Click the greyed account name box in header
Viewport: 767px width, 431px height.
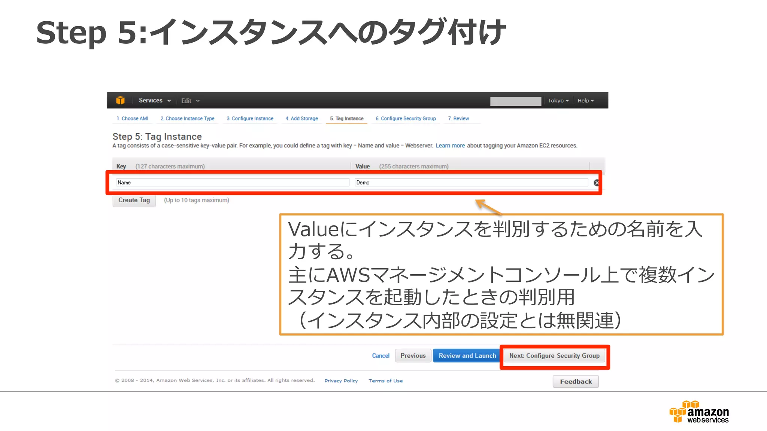(x=516, y=101)
